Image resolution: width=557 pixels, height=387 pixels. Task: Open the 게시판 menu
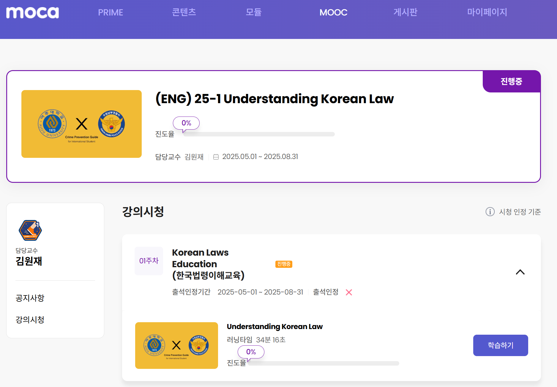point(405,12)
